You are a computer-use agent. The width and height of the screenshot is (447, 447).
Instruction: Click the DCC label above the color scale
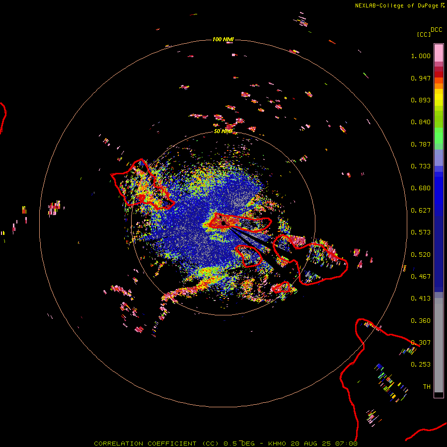[x=436, y=30]
